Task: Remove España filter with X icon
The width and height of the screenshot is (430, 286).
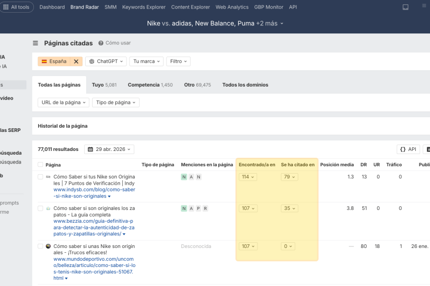Action: point(76,61)
